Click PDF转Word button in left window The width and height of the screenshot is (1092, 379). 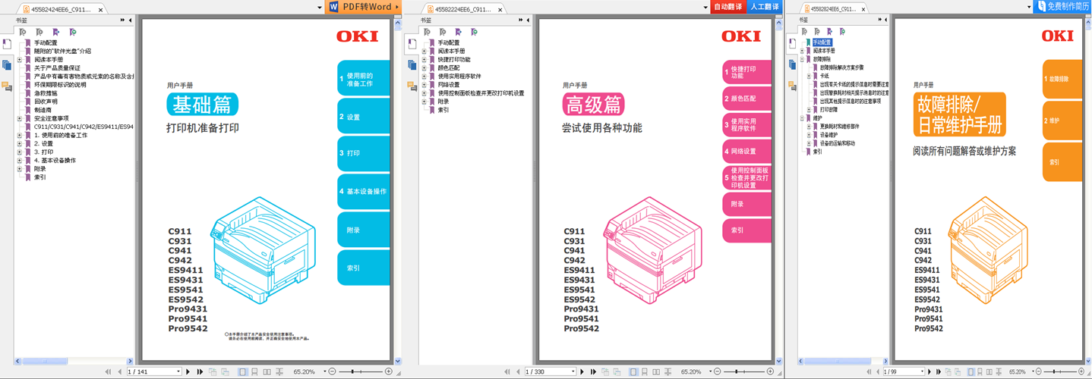363,7
